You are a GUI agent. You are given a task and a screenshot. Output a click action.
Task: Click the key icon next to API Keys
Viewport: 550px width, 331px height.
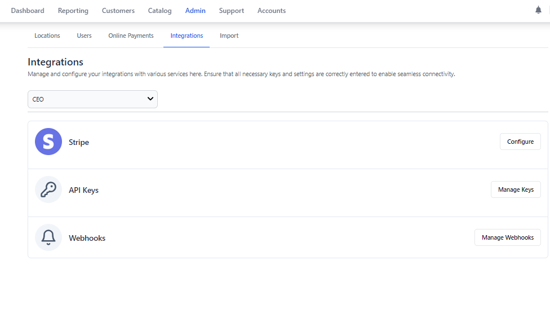pos(48,189)
